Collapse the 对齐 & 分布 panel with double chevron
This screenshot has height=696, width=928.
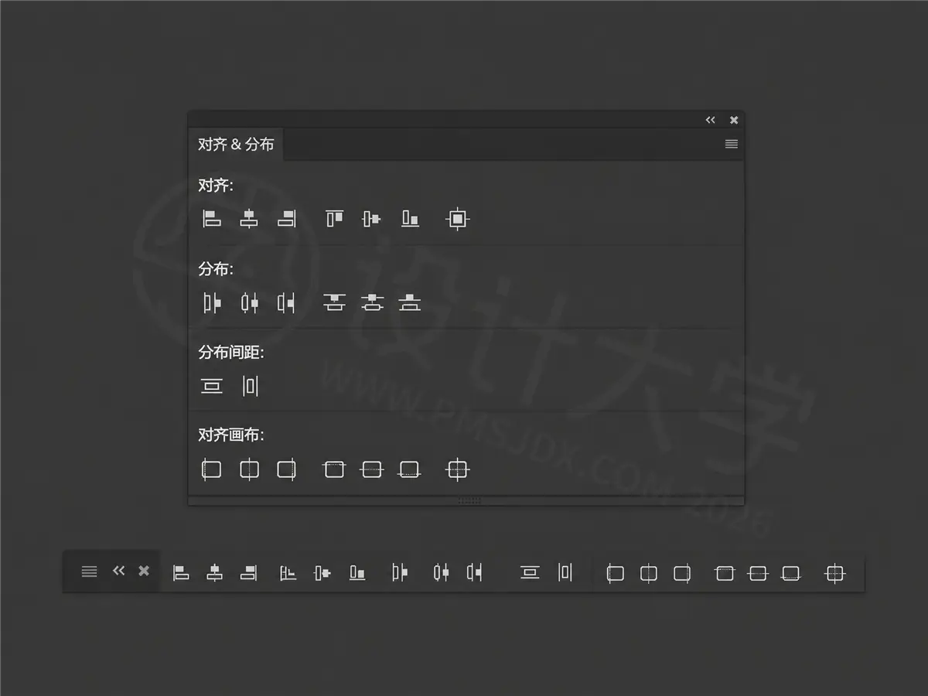tap(711, 120)
